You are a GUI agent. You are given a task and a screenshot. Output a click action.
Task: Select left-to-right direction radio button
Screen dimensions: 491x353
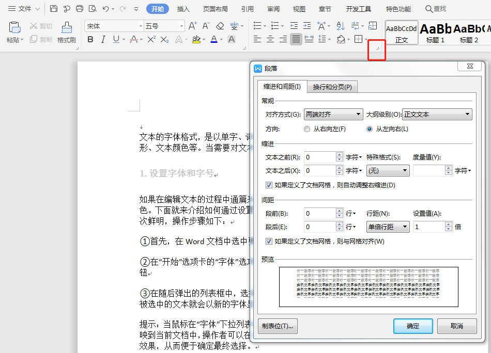pos(370,129)
